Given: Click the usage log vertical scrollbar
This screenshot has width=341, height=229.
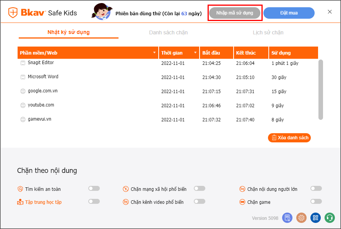Looking at the screenshot, I should (320, 89).
